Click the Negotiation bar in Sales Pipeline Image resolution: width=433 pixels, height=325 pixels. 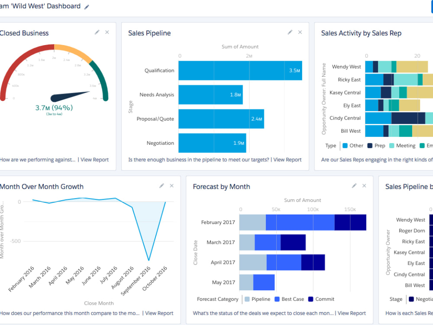click(212, 143)
